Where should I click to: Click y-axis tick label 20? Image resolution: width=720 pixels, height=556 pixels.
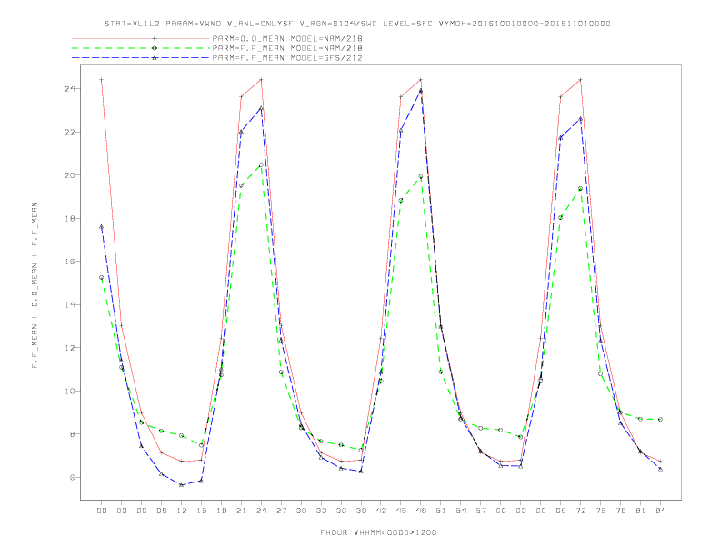[70, 175]
